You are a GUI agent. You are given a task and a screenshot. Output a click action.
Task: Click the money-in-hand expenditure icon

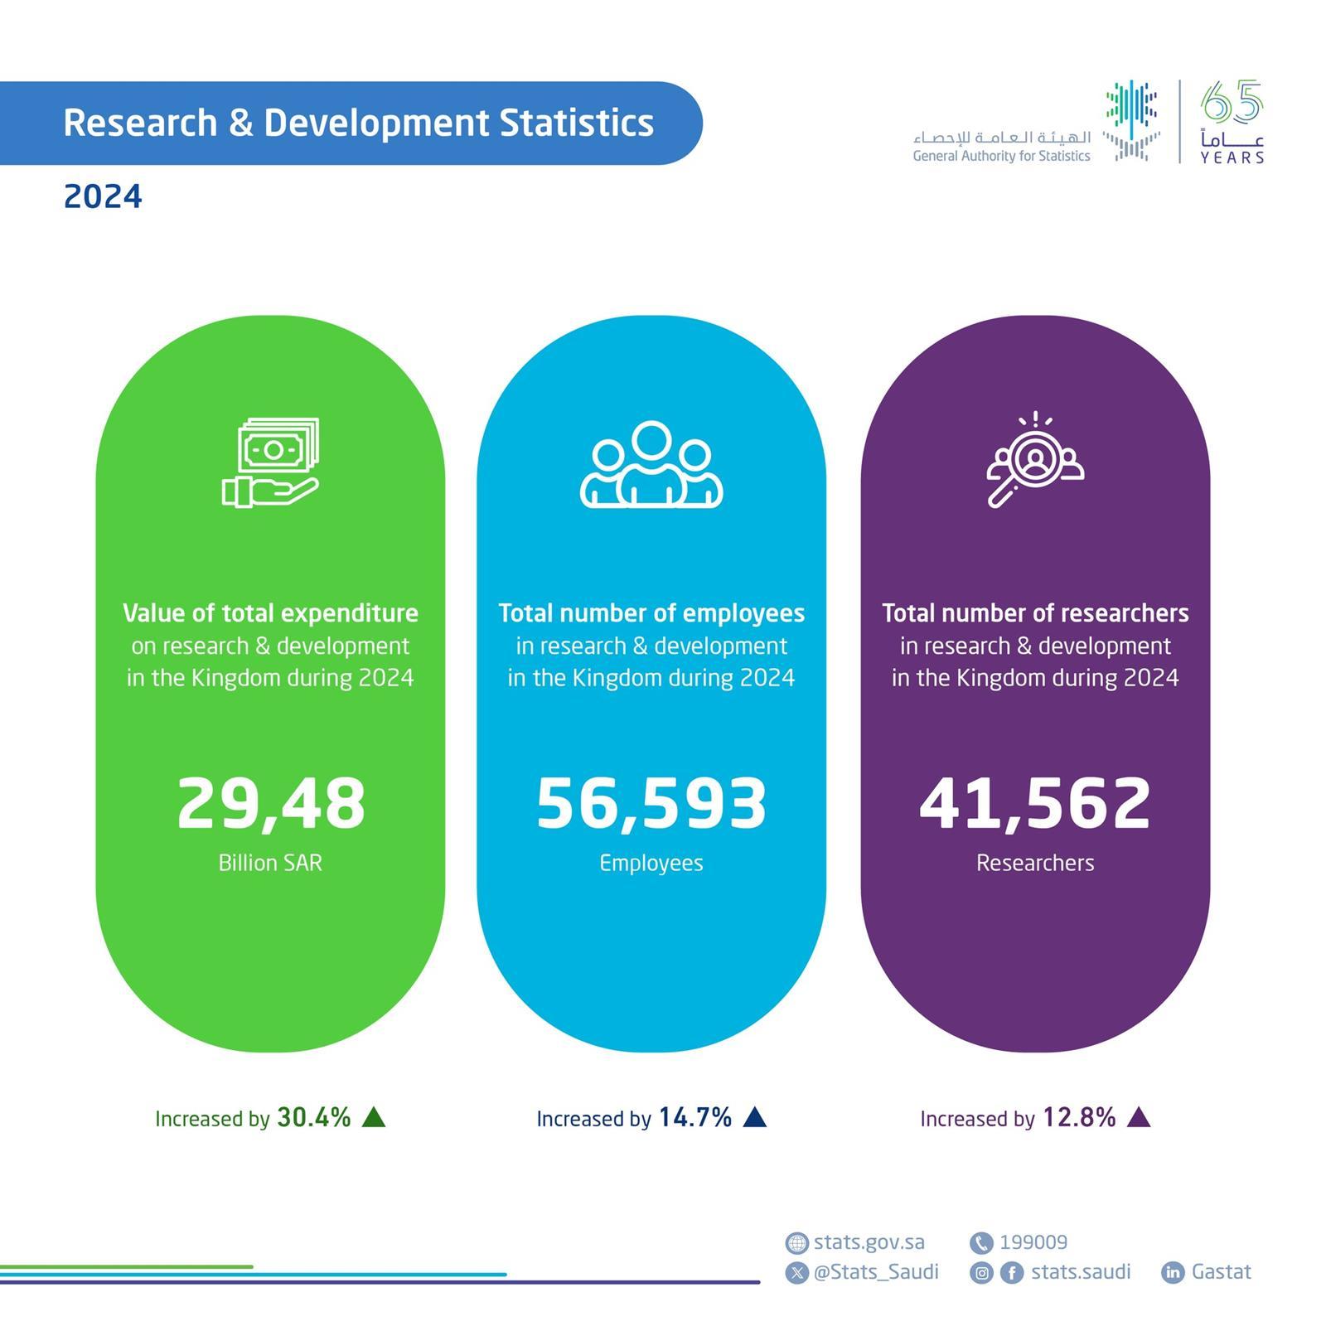[x=270, y=462]
